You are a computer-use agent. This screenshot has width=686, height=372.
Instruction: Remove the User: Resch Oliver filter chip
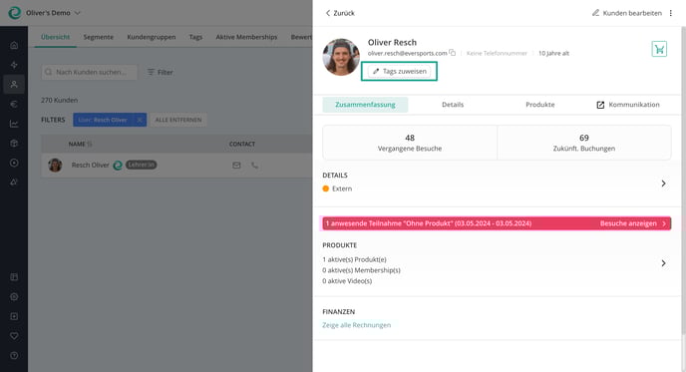point(140,120)
